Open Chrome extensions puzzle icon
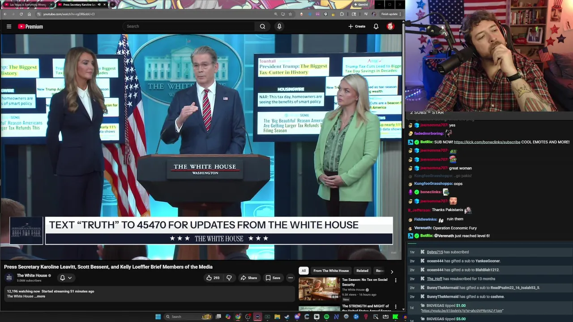 (342, 14)
